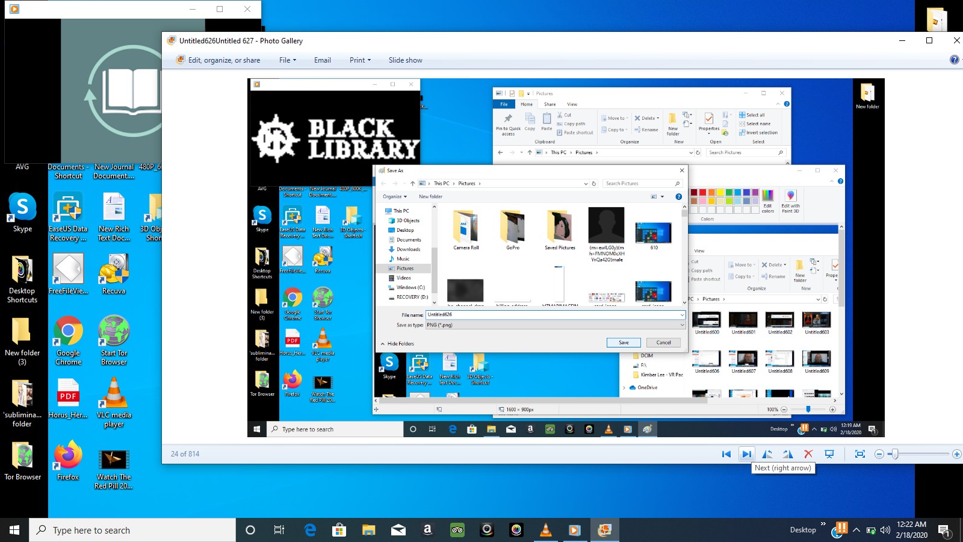This screenshot has height=542, width=963.
Task: Open EaseUS Data Recovery desktop icon
Action: [68, 217]
